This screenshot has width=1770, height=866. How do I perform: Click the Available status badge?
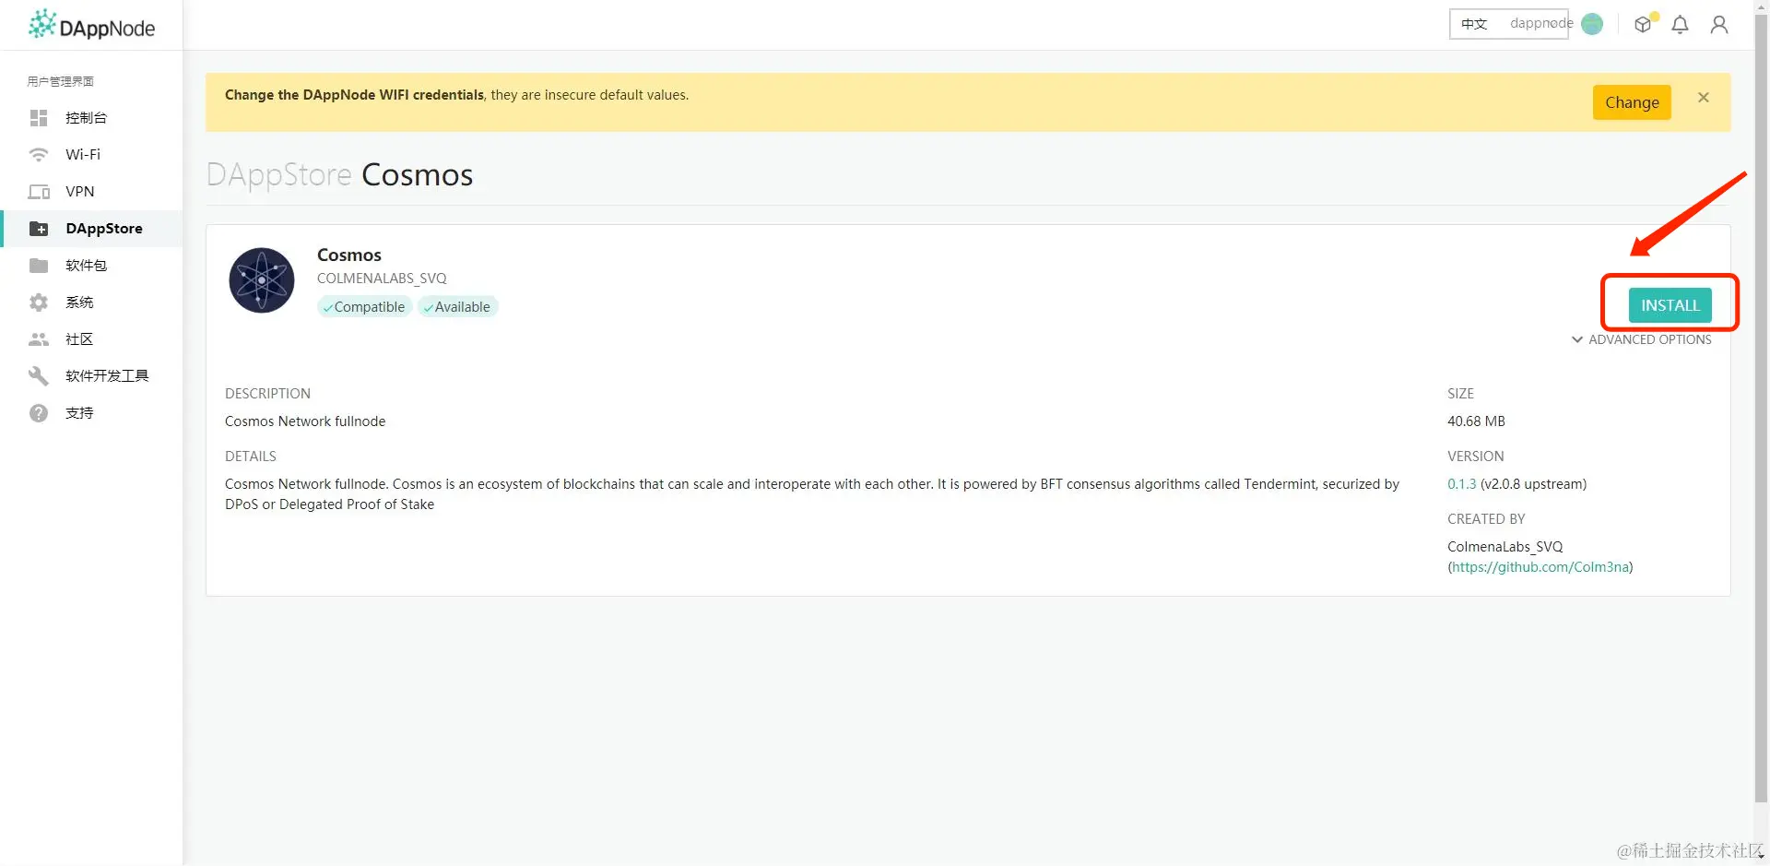click(x=457, y=307)
